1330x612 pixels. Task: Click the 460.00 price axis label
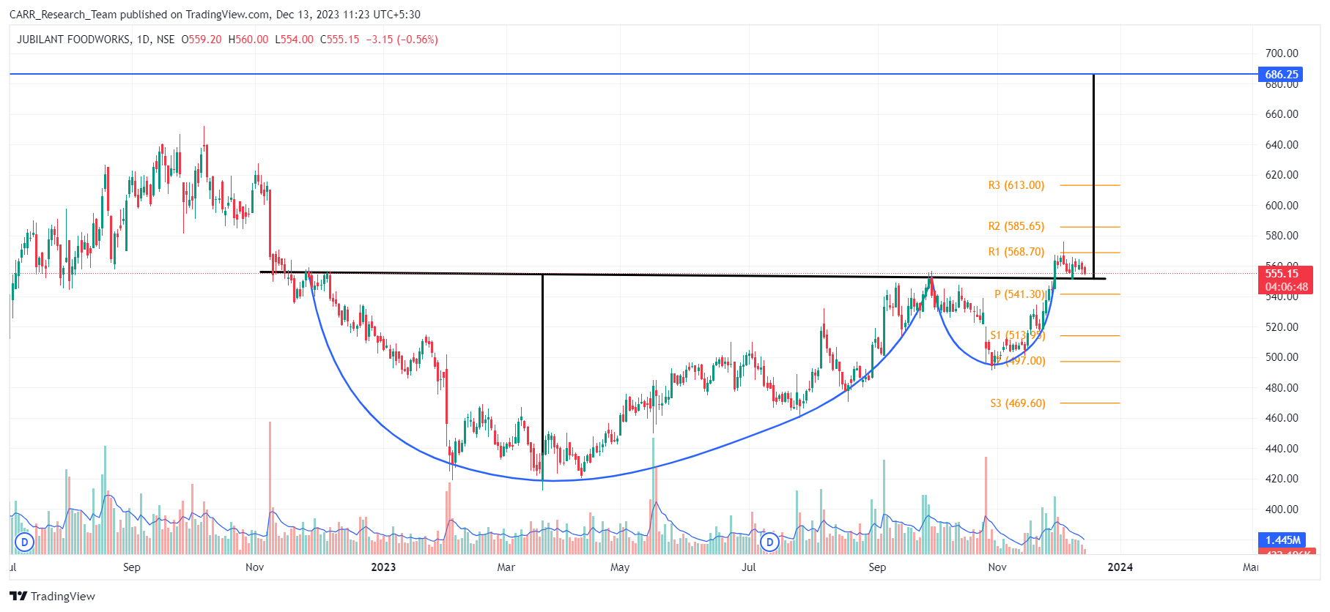(1282, 418)
